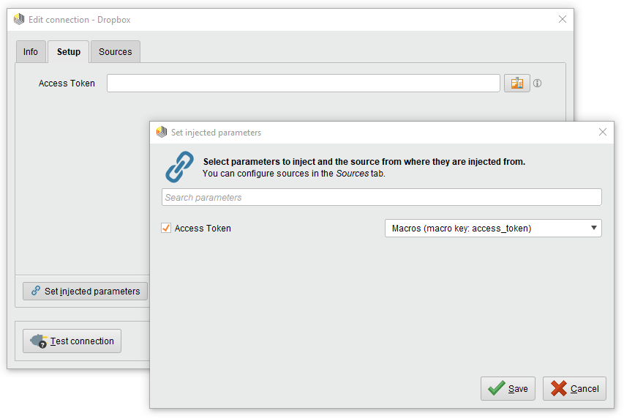The height and width of the screenshot is (419, 624).
Task: Uncheck the Access Token checkbox
Action: (x=166, y=229)
